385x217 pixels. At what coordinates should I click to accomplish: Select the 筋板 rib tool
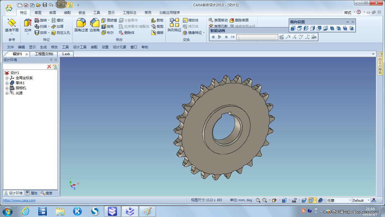click(x=157, y=20)
